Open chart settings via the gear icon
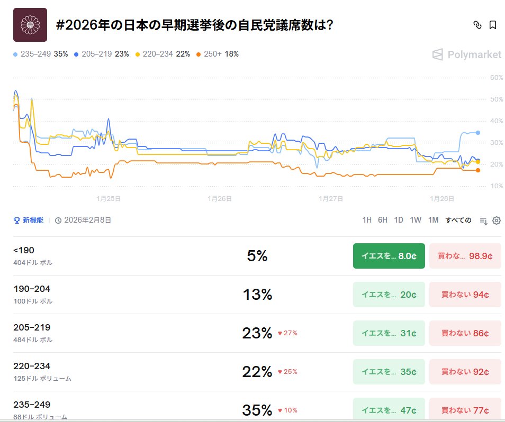Viewport: 505px width, 422px height. [x=496, y=221]
